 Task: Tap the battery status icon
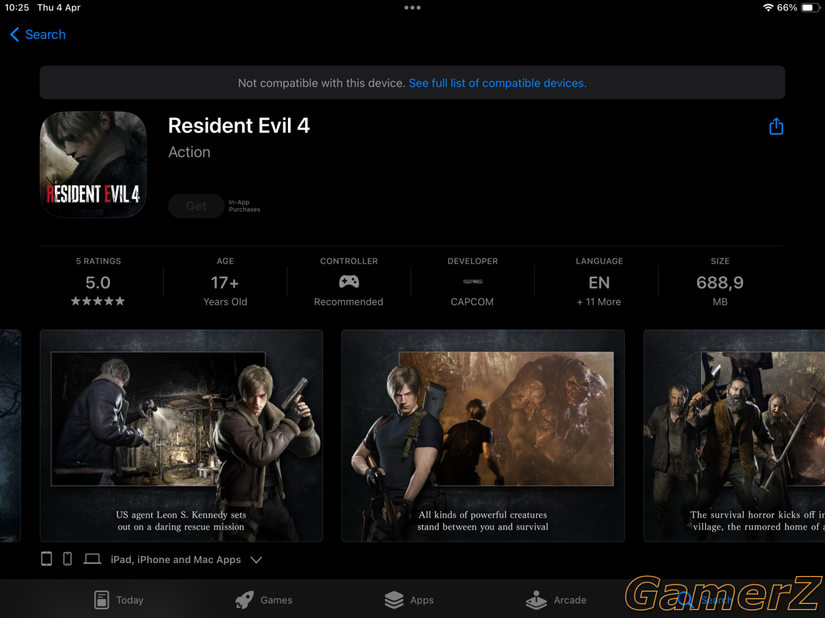[810, 8]
